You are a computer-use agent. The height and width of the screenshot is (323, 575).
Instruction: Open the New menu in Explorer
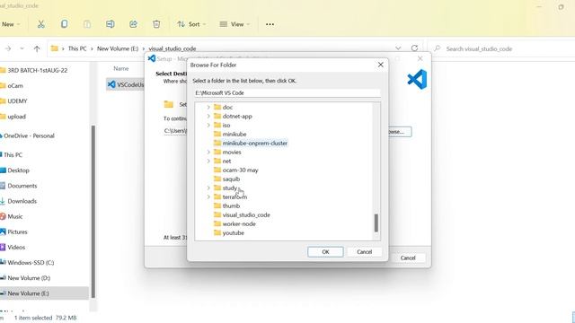click(x=11, y=24)
